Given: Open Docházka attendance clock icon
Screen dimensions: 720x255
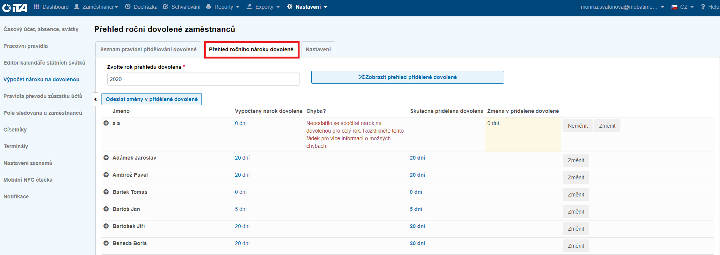Looking at the screenshot, I should coord(128,7).
